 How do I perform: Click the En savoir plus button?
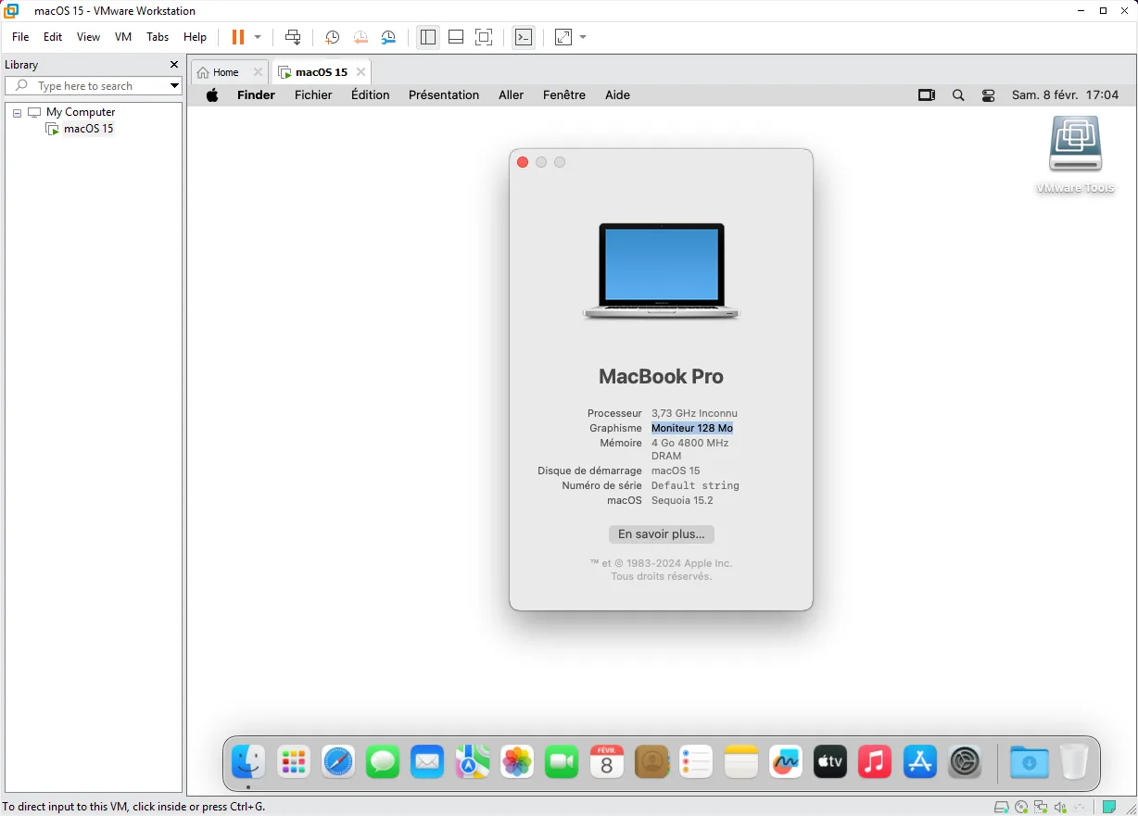click(661, 534)
